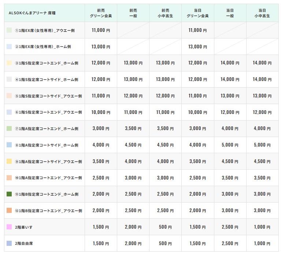The image size is (281, 255).
Task: Click 当日一般 3,500円 in the ⑩ row
Action: click(230, 178)
